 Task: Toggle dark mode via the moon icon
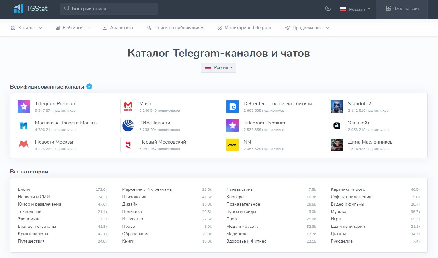(328, 8)
